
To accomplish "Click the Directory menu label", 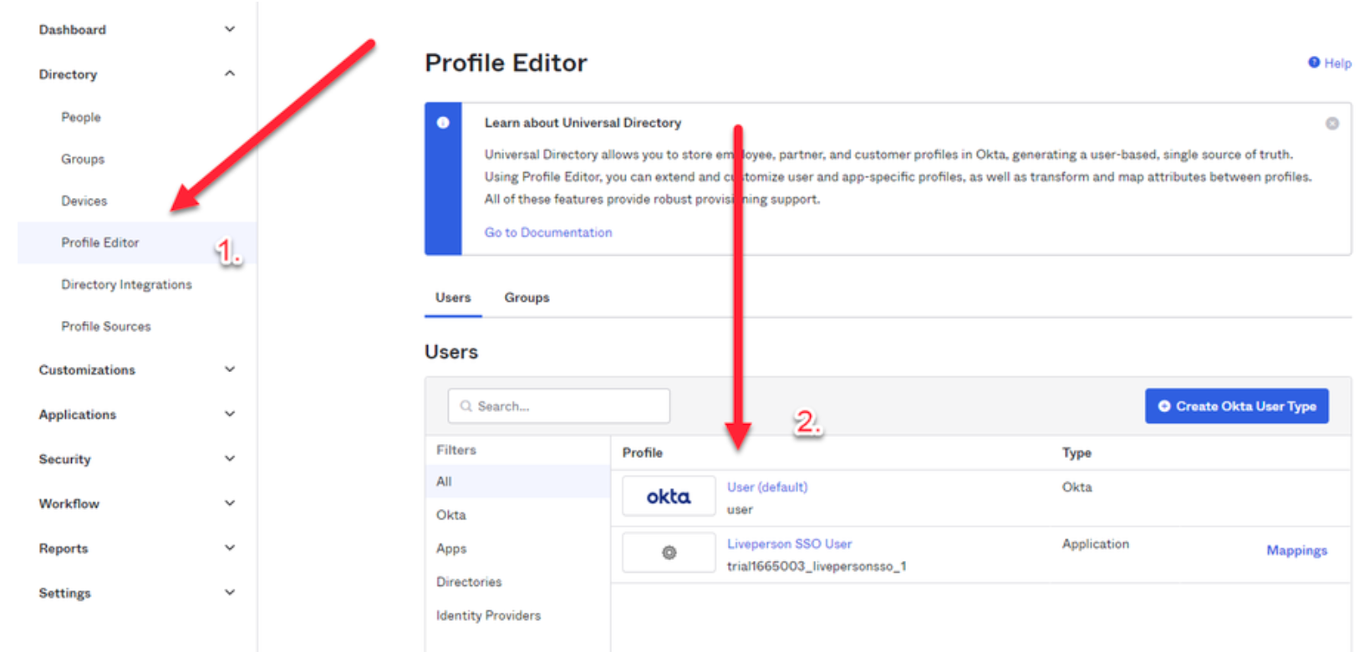I will coord(68,74).
